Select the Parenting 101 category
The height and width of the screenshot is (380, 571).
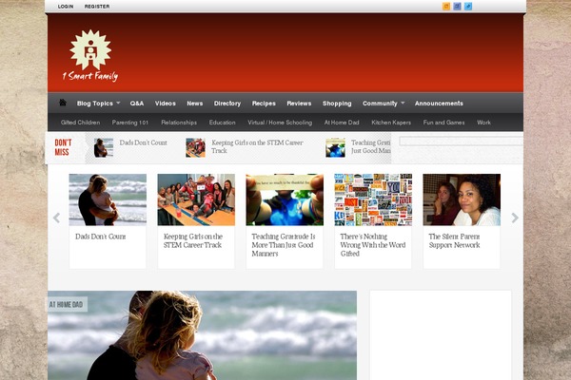pos(130,123)
